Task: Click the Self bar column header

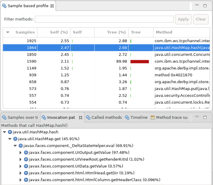Action: pyautogui.click(x=82, y=32)
